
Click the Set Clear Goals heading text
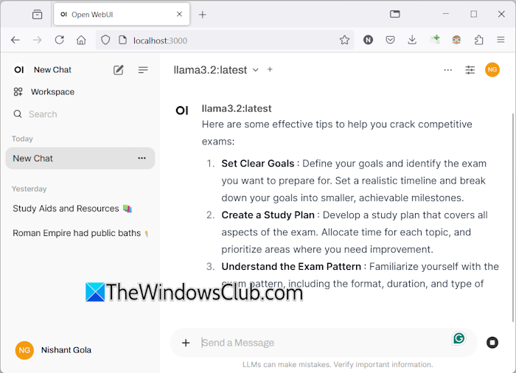coord(258,164)
